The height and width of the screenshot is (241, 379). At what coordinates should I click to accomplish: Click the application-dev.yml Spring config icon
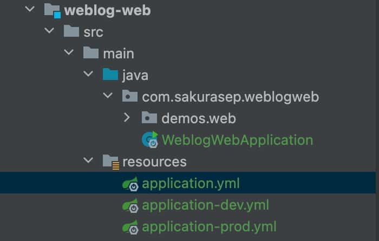point(130,205)
